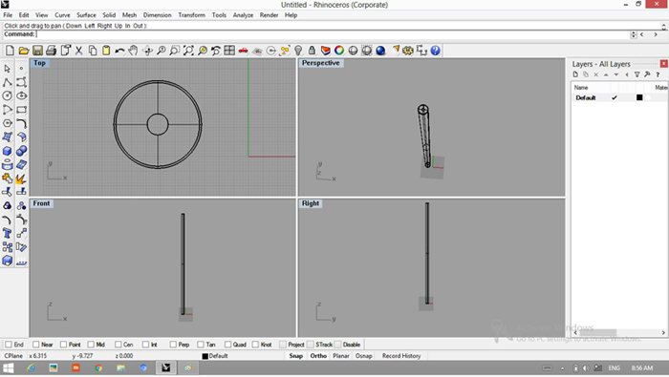Image resolution: width=669 pixels, height=377 pixels.
Task: Click the Zoom Extents magnifier icon
Action: (x=188, y=51)
